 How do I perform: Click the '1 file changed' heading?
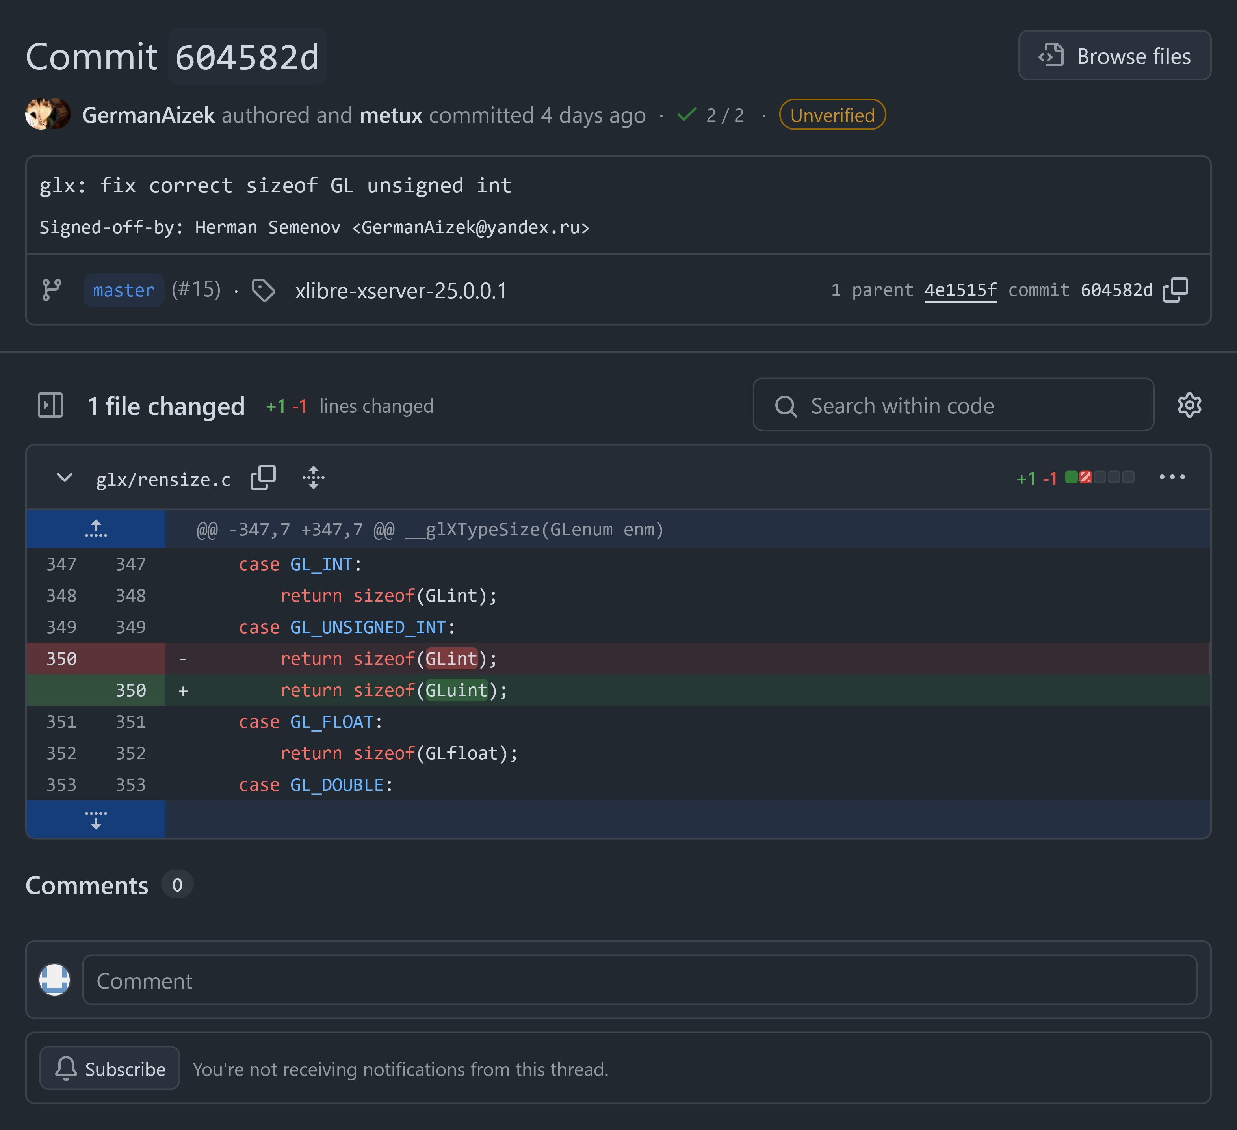[166, 406]
